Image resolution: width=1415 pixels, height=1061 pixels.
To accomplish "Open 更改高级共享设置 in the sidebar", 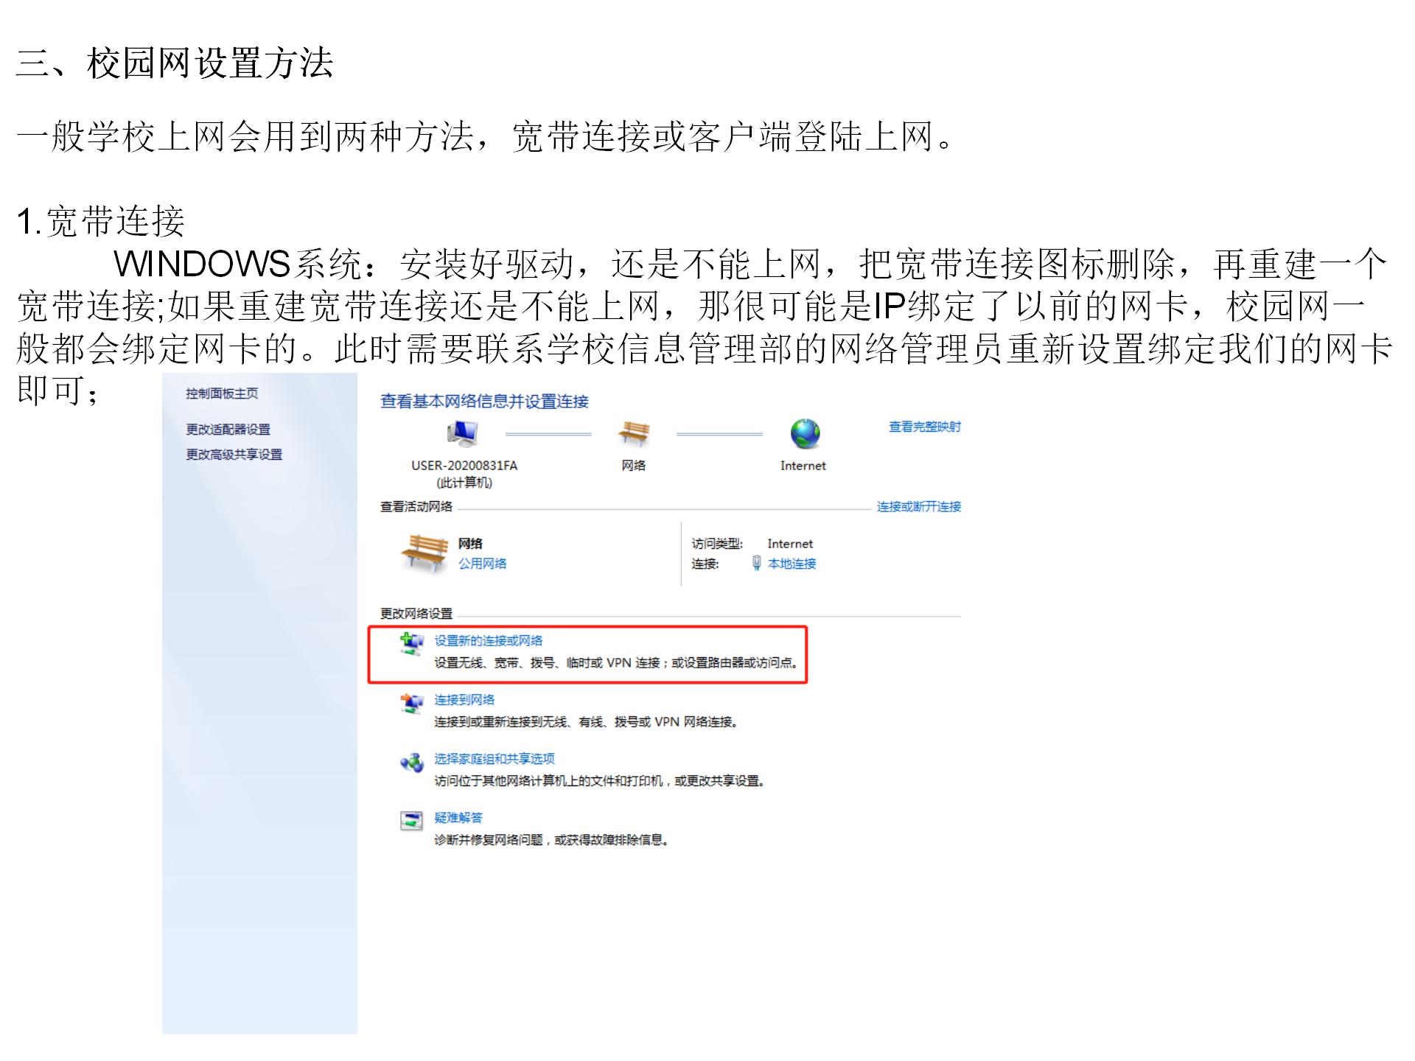I will pyautogui.click(x=234, y=455).
